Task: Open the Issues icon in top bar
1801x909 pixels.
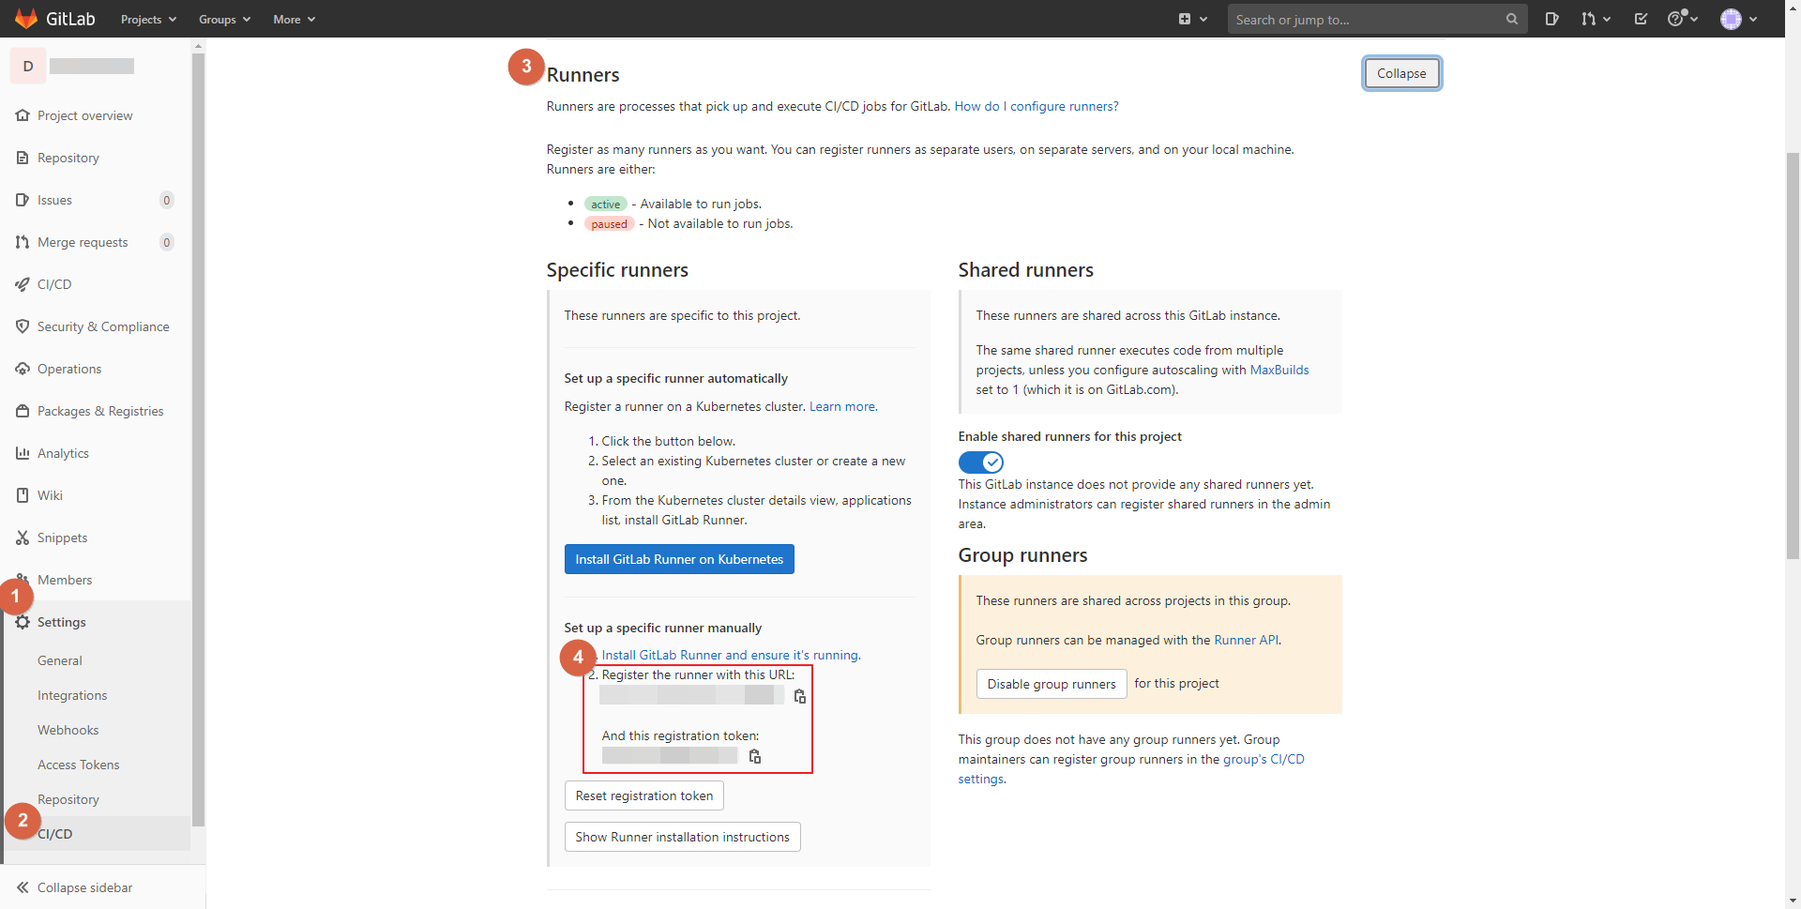Action: (x=1551, y=19)
